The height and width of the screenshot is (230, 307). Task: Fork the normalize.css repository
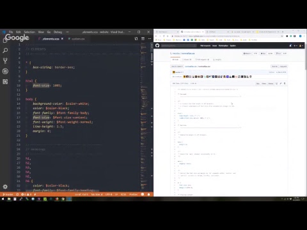pyautogui.click(x=279, y=54)
